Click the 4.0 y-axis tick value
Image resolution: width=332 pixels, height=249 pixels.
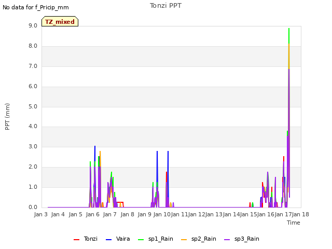pyautogui.click(x=33, y=127)
